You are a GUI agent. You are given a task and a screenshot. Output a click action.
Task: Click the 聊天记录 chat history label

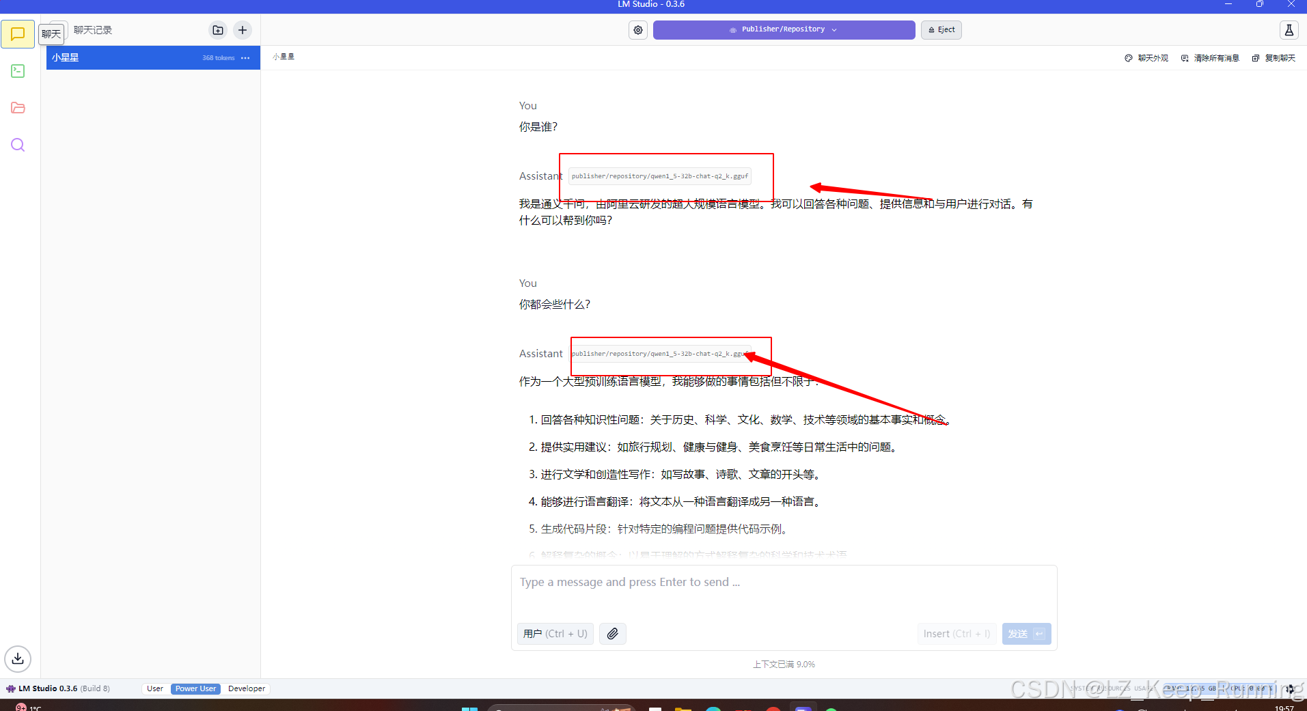(x=93, y=30)
